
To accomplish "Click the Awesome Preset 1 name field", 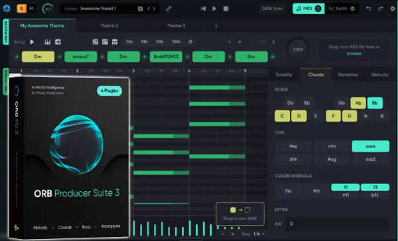I will (98, 9).
